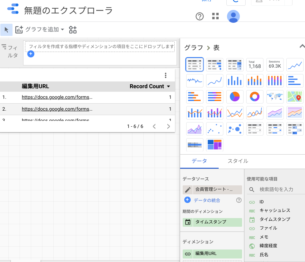Sort by Record Count column arrow

click(169, 87)
